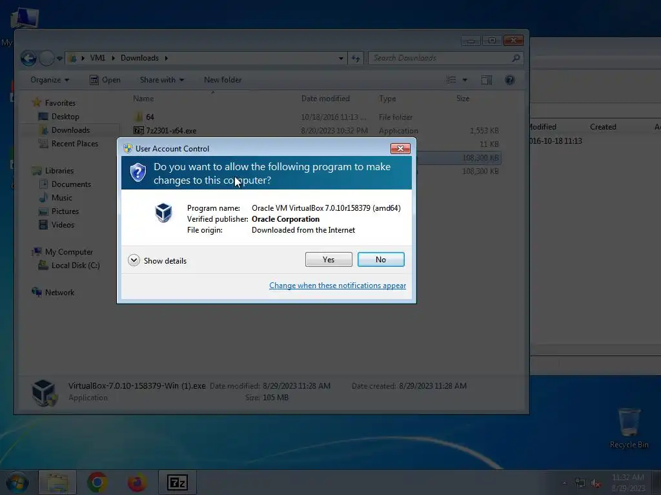Click the VirtualBox icon in the details pane
Viewport: 661px width, 495px height.
(45, 393)
